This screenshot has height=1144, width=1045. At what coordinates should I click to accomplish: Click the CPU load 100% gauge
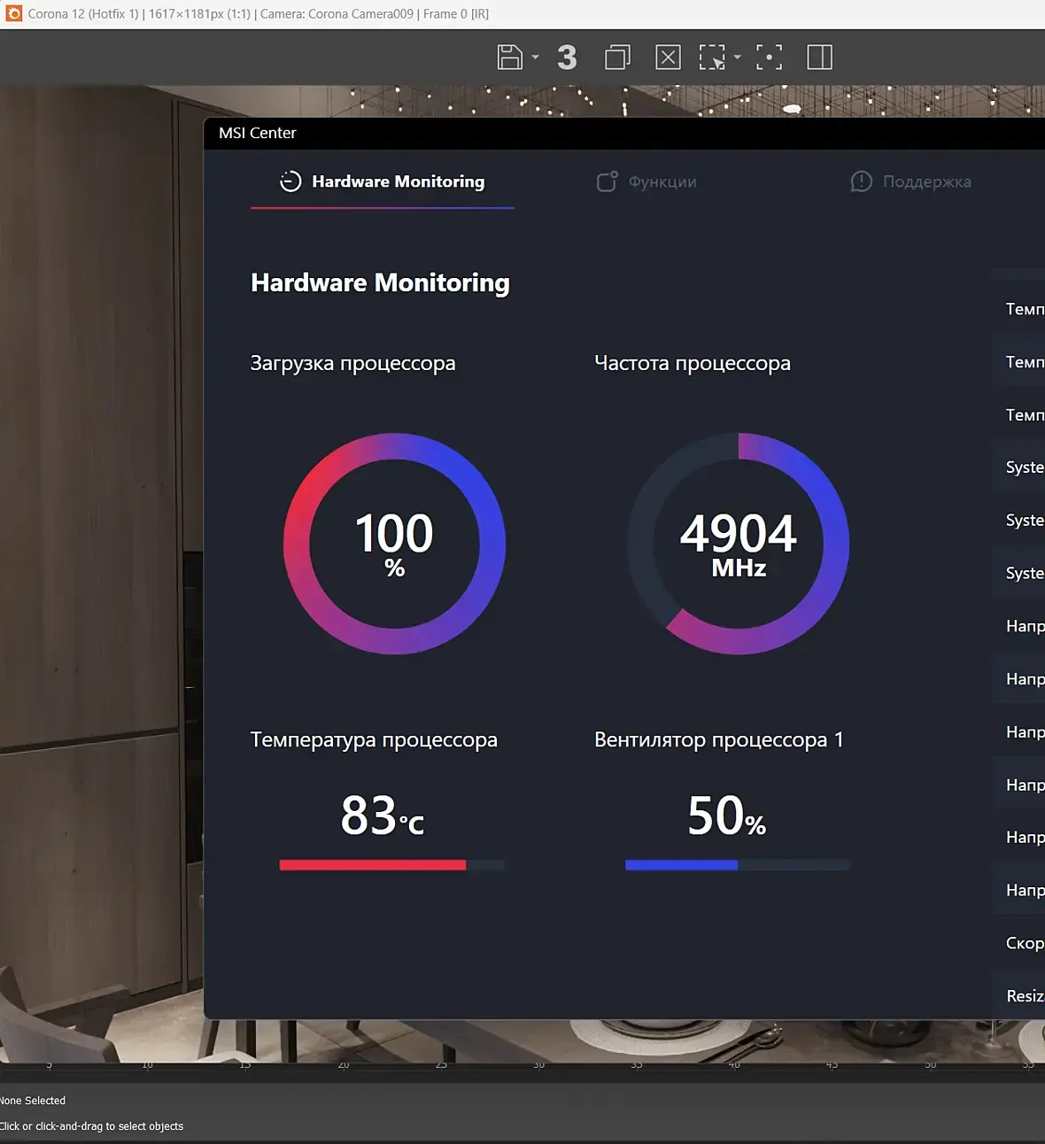[394, 544]
